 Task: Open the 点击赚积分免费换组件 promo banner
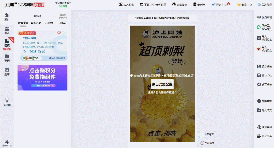point(42,78)
